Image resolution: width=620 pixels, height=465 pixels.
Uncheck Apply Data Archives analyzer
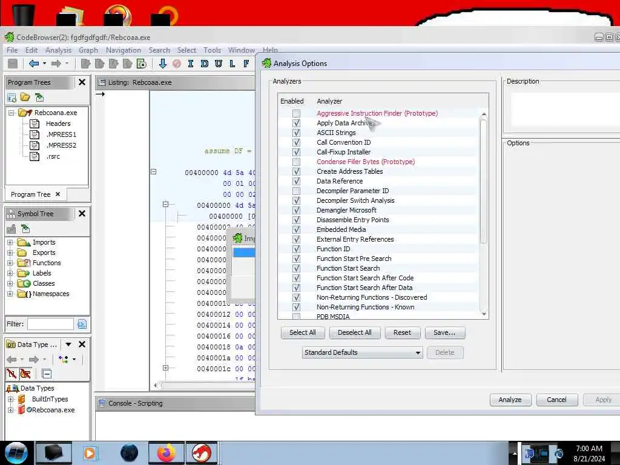[296, 123]
